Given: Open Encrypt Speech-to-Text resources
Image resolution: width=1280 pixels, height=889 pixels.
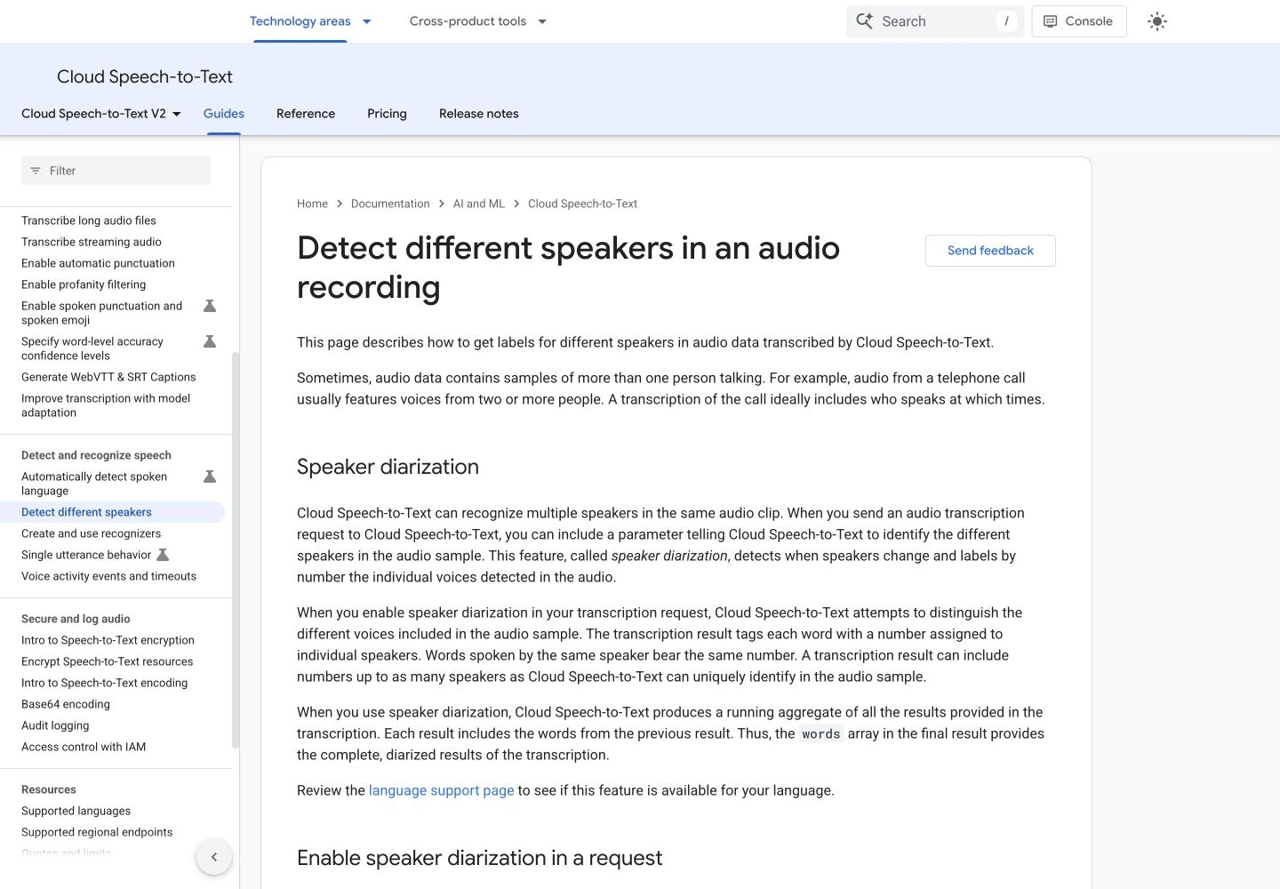Looking at the screenshot, I should [107, 661].
